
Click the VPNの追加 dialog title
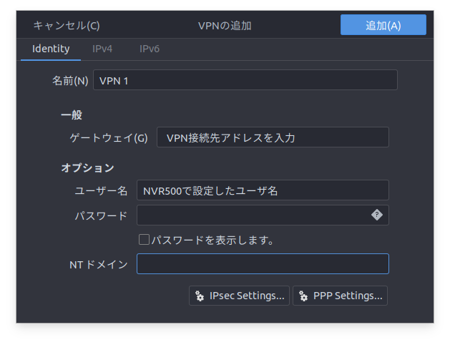coord(225,26)
